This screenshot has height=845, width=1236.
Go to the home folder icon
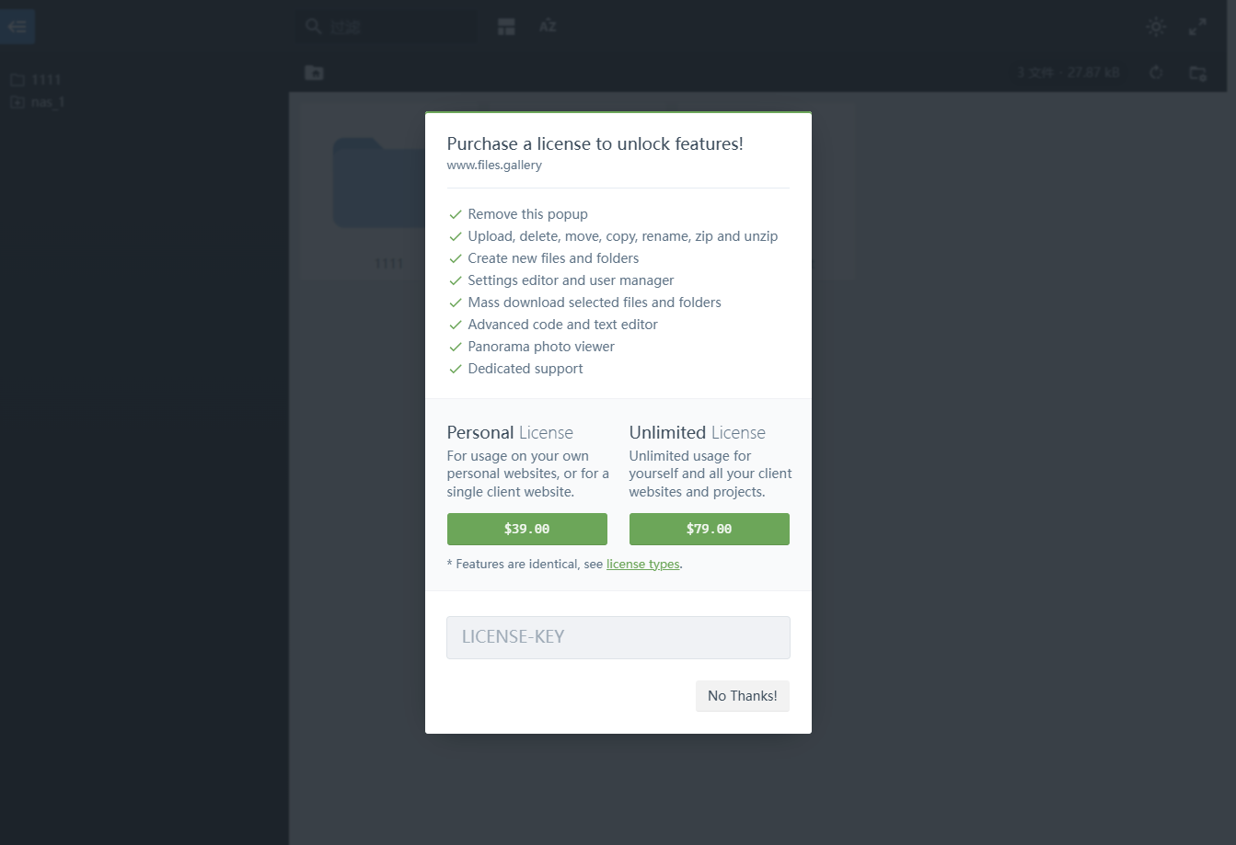314,73
